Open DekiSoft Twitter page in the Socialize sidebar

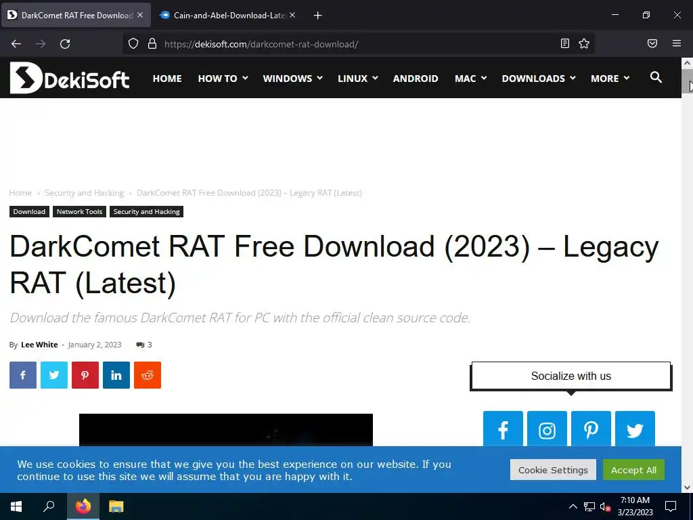(x=635, y=429)
